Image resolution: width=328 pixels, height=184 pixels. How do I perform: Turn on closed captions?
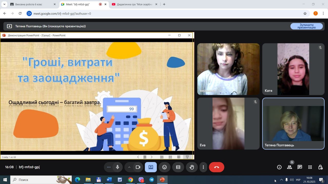pyautogui.click(x=178, y=167)
